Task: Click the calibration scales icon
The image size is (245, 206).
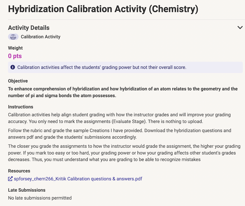Action: pos(13,37)
